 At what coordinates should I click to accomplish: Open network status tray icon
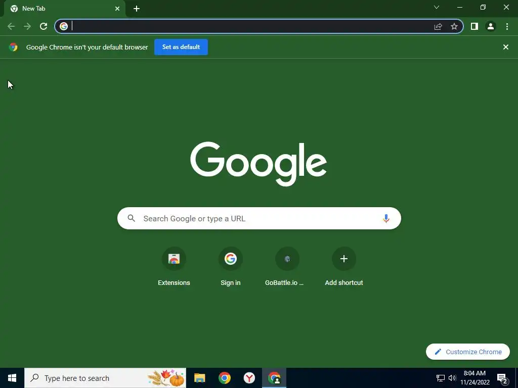[441, 378]
